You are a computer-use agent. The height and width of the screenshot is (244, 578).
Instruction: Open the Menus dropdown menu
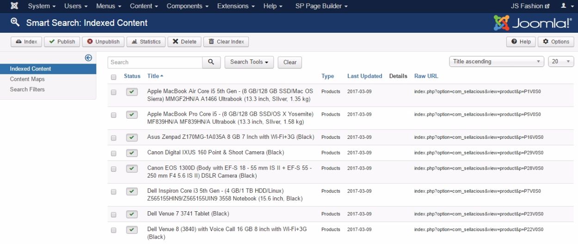(109, 6)
